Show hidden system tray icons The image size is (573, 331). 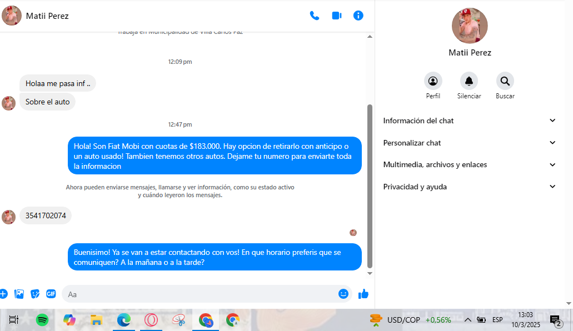pos(468,320)
